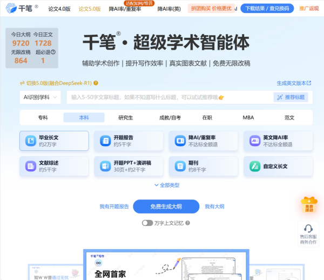Select the 本科 tab
The height and width of the screenshot is (280, 324).
point(84,117)
